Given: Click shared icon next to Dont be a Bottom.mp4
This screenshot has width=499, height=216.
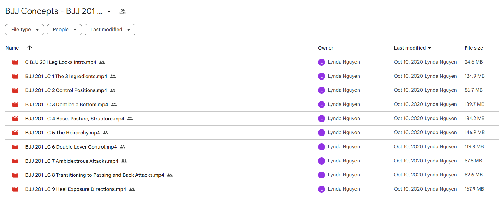Looking at the screenshot, I should pyautogui.click(x=114, y=104).
